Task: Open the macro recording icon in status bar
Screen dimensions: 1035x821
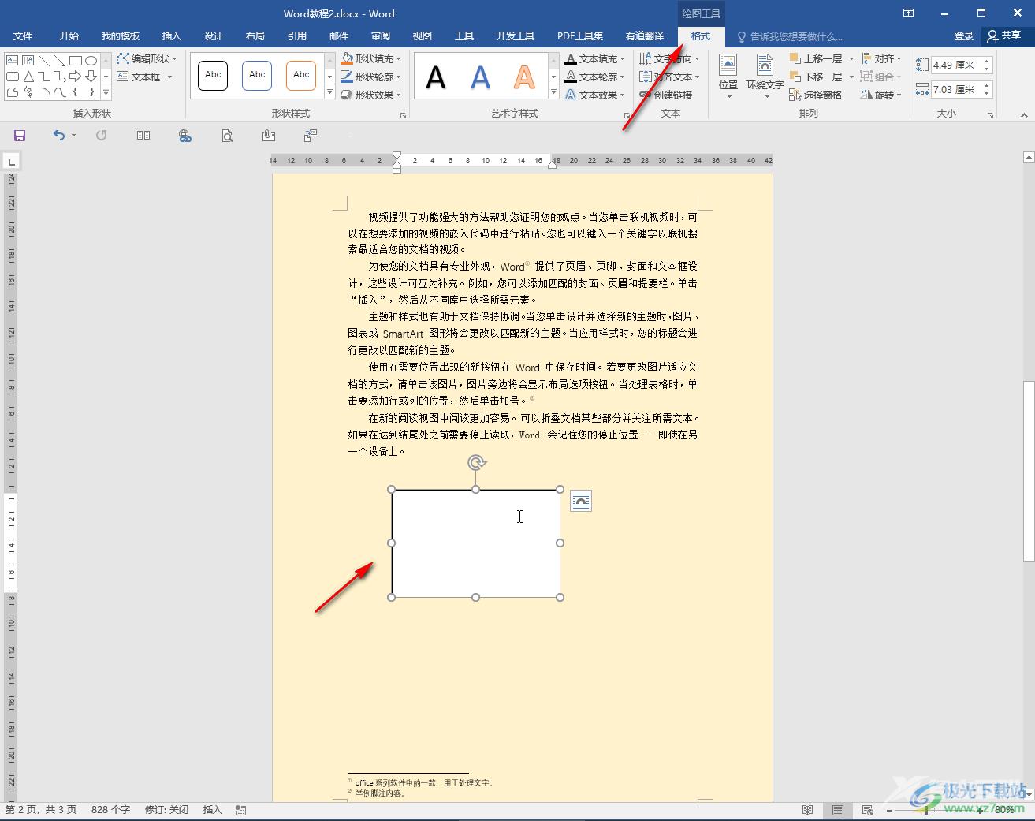Action: pos(241,810)
